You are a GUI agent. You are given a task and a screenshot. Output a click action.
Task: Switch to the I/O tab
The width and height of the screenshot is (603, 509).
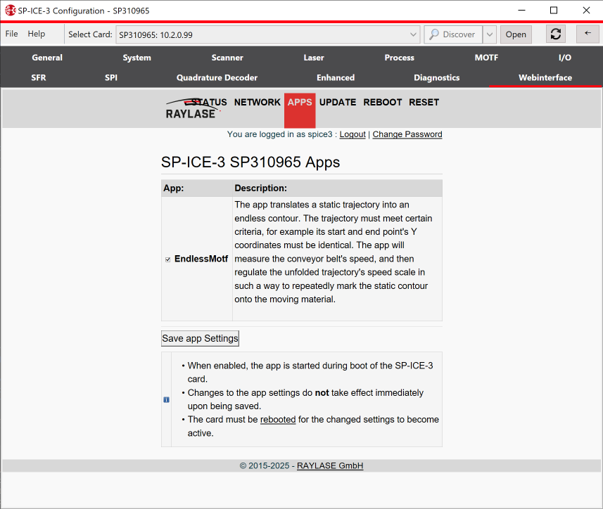(565, 58)
